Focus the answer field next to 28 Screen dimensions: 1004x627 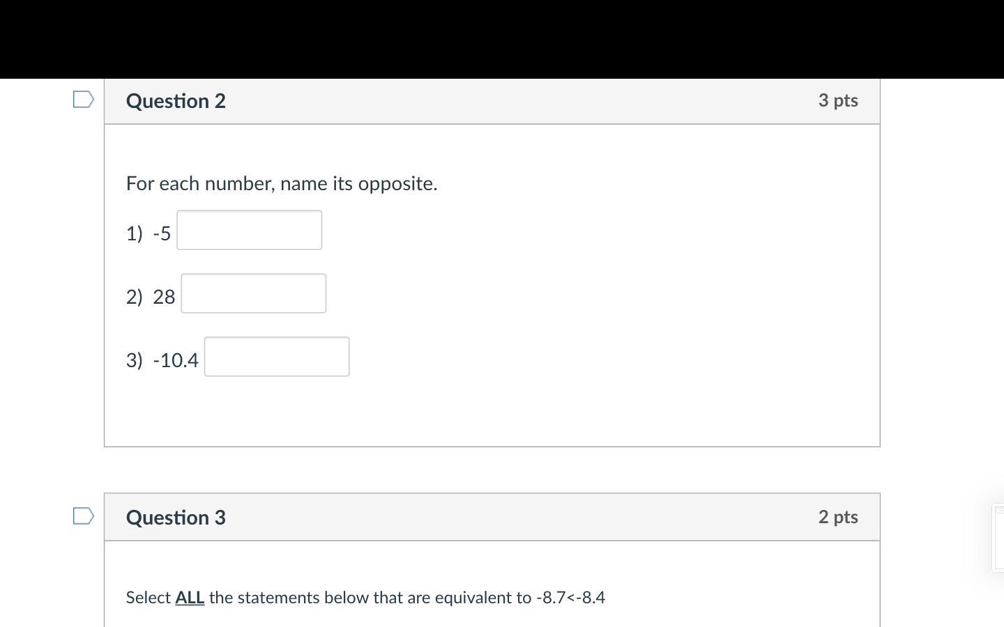[253, 293]
